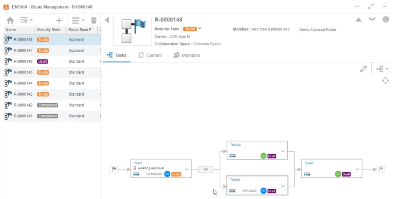Viewport: 394px width, 199px height.
Task: Click the Draft badge for R-0000146
Action: pyautogui.click(x=42, y=61)
